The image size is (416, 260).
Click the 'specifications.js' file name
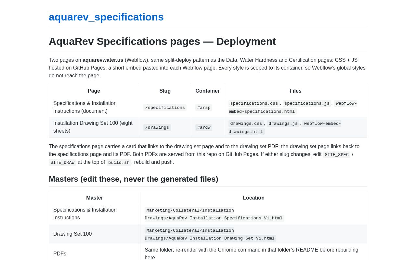click(307, 103)
